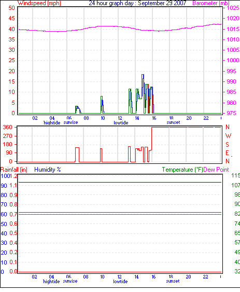Click the 360 value on wind direction axis
Viewport: 240px width, 292px height.
click(7, 127)
